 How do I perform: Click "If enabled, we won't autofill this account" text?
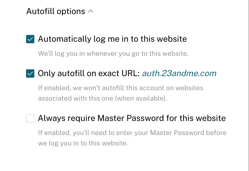tap(121, 88)
